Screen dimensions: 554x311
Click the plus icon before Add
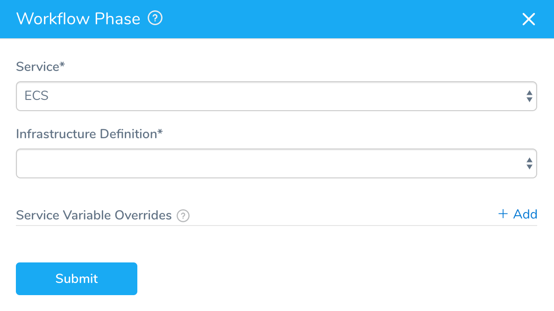503,213
